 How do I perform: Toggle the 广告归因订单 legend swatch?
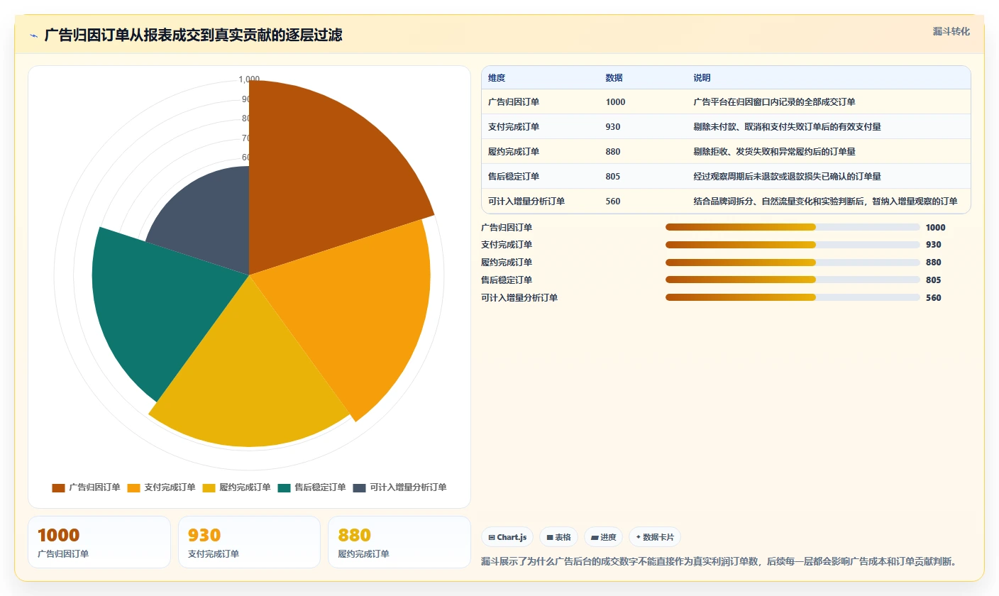click(58, 487)
